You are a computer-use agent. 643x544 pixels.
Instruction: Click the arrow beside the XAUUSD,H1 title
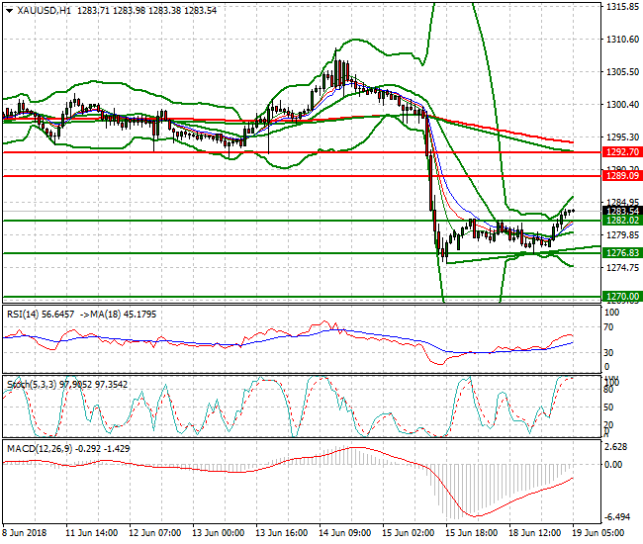pos(10,10)
